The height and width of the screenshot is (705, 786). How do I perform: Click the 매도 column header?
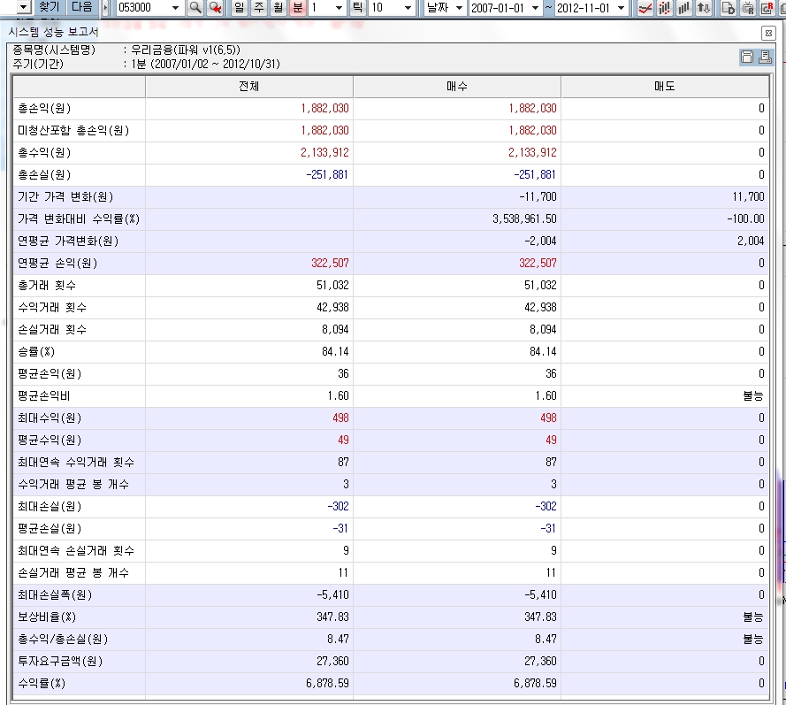664,87
